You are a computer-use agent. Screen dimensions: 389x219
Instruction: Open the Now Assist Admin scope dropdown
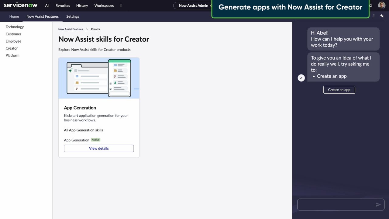(194, 5)
